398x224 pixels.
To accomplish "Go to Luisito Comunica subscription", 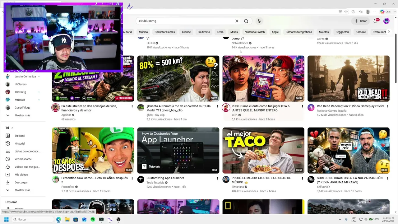I will [x=23, y=77].
